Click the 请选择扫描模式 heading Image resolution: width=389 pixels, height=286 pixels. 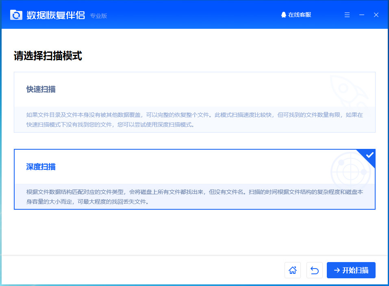click(48, 56)
